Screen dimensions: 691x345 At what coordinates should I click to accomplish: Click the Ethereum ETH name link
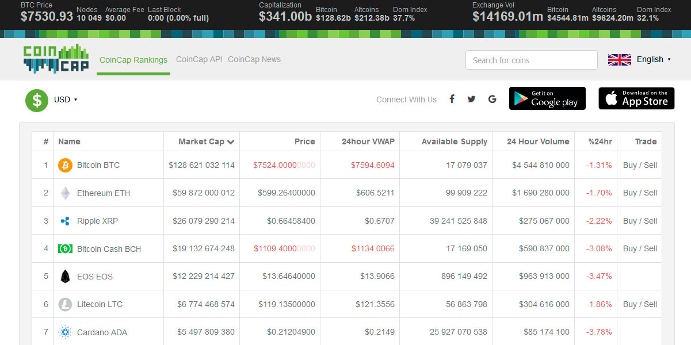pos(104,193)
